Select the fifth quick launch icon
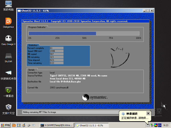Viewport: 171px width, 128px height. (x=33, y=125)
